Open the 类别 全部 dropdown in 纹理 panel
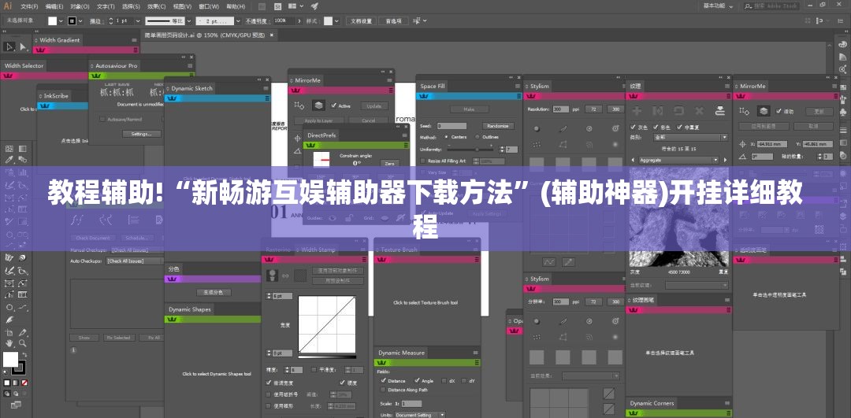 pos(689,138)
